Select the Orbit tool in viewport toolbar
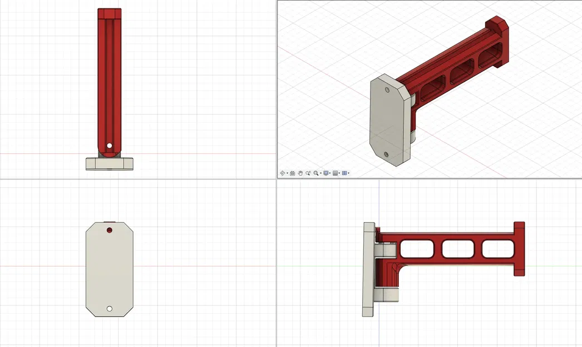 (x=283, y=173)
